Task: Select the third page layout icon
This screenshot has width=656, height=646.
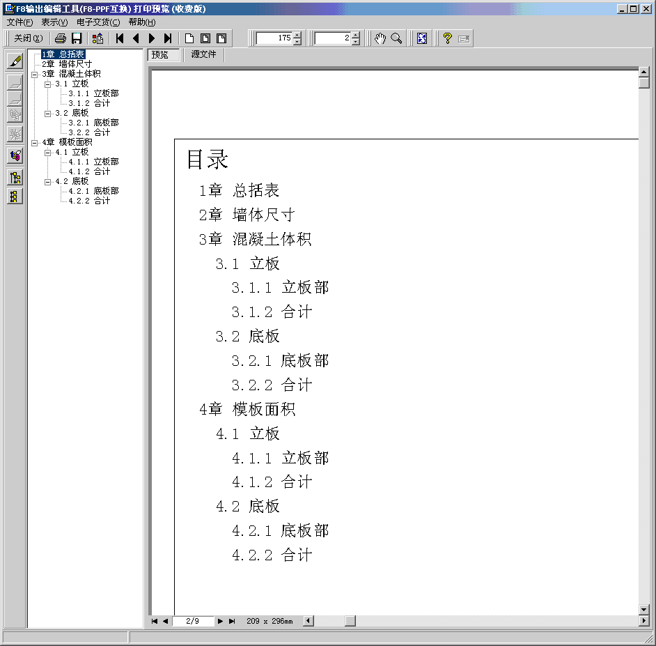Action: 221,38
